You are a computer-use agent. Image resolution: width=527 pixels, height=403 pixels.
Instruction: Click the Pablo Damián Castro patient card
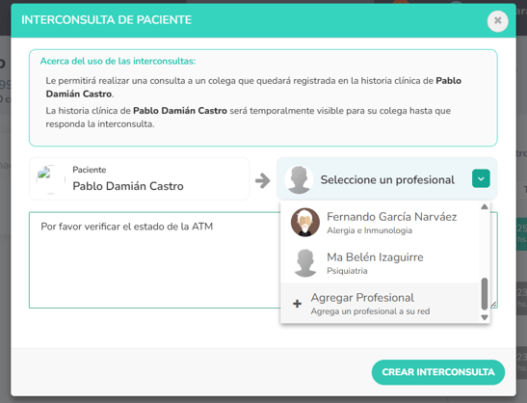tap(140, 179)
